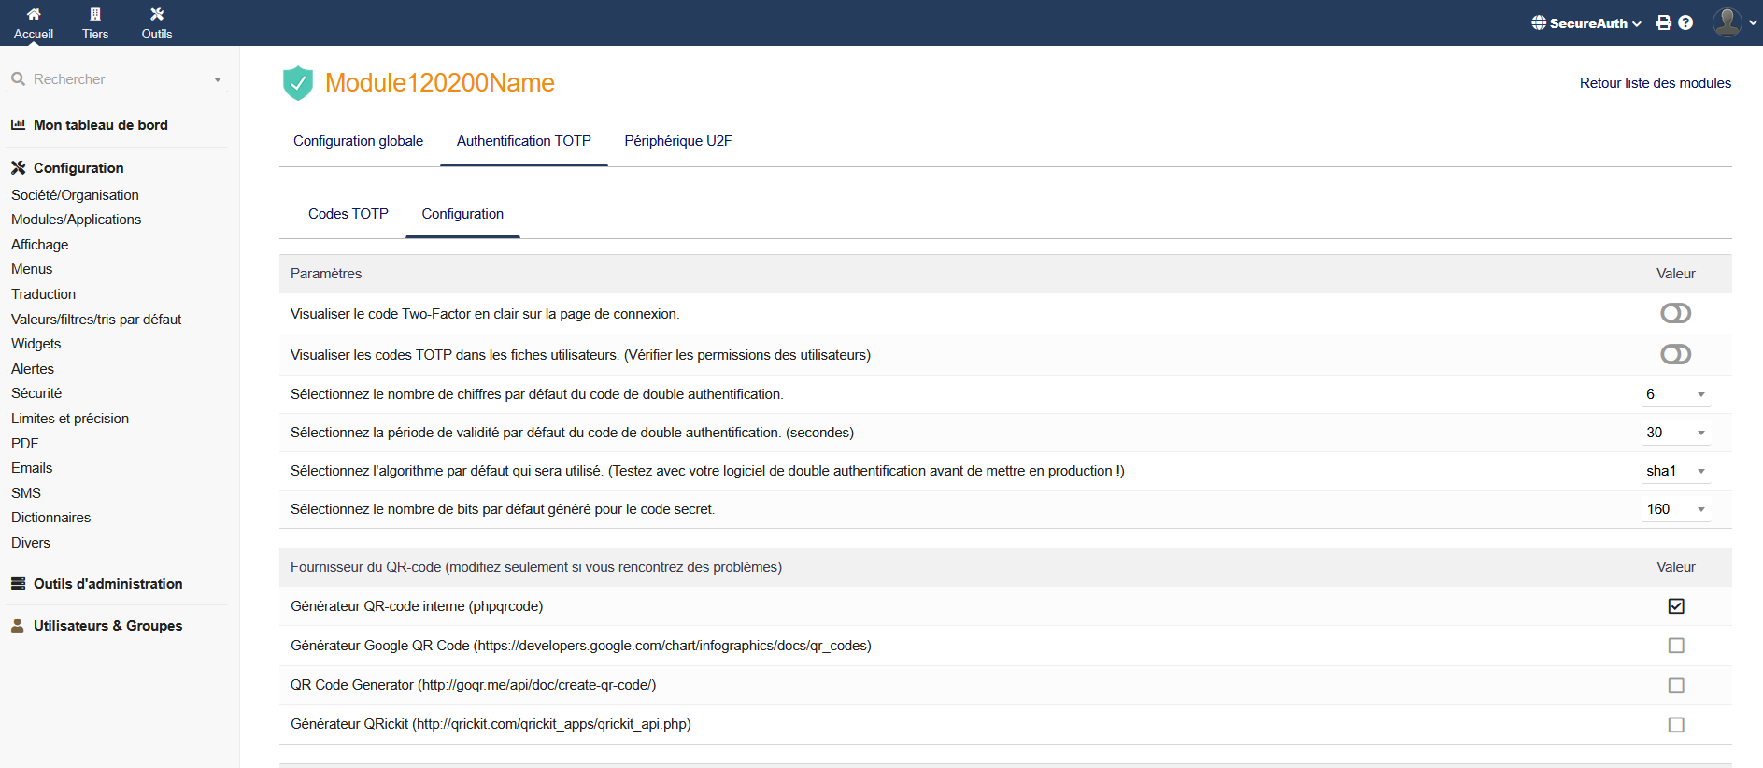
Task: Toggle TOTP codes visibility in user records
Action: click(1675, 355)
